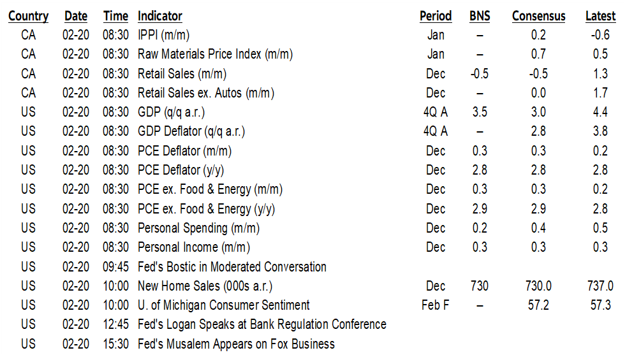Image resolution: width=625 pixels, height=355 pixels.
Task: Click the Country column header
Action: click(x=28, y=16)
